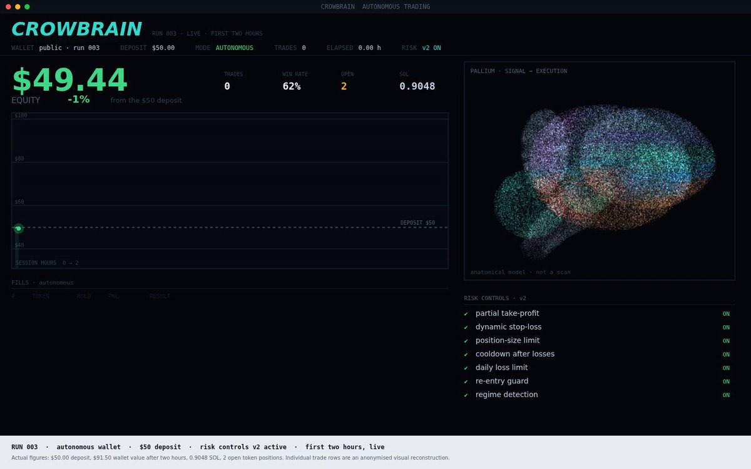Click the header DEPOSIT $50.00 amount
This screenshot has width=751, height=469.
click(x=163, y=48)
